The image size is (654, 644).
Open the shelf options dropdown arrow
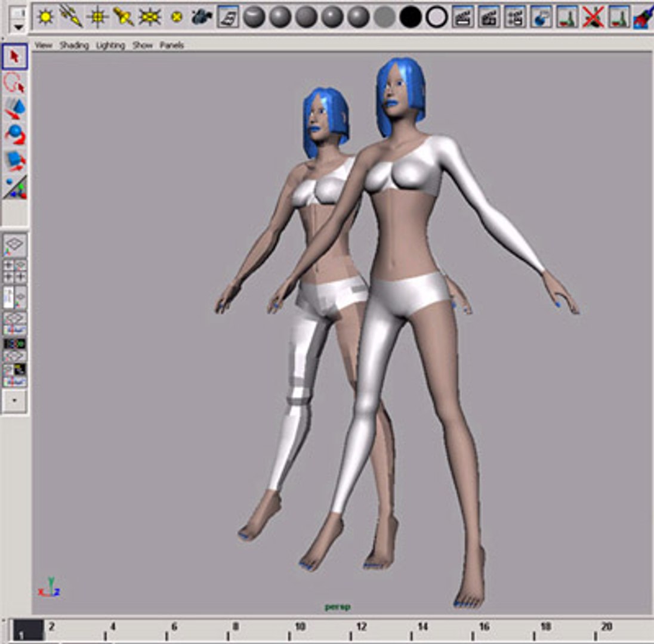point(18,27)
